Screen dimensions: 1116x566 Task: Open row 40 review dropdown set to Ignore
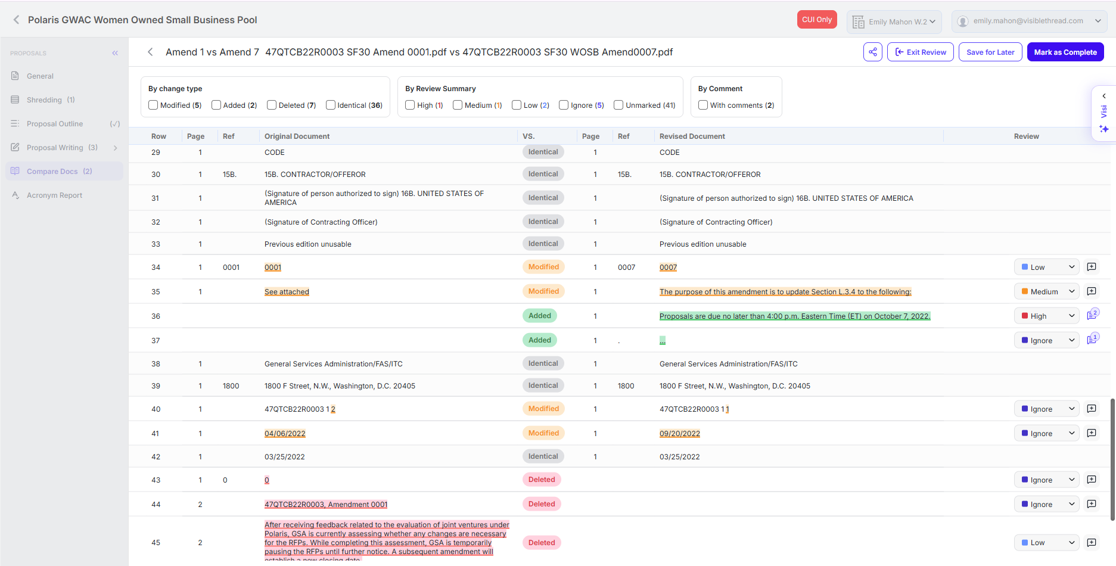[x=1047, y=409]
